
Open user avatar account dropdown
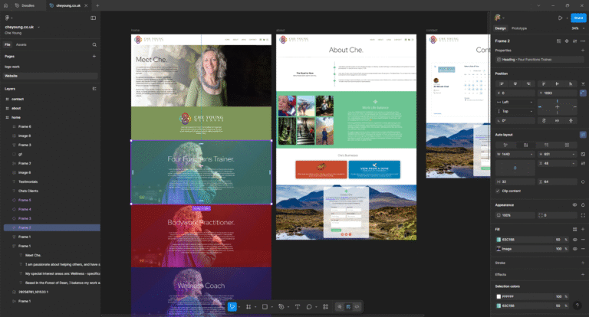[499, 18]
